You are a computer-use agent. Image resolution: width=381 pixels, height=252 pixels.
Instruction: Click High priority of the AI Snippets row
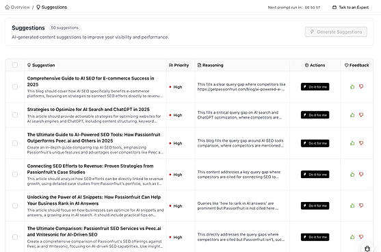tap(176, 206)
